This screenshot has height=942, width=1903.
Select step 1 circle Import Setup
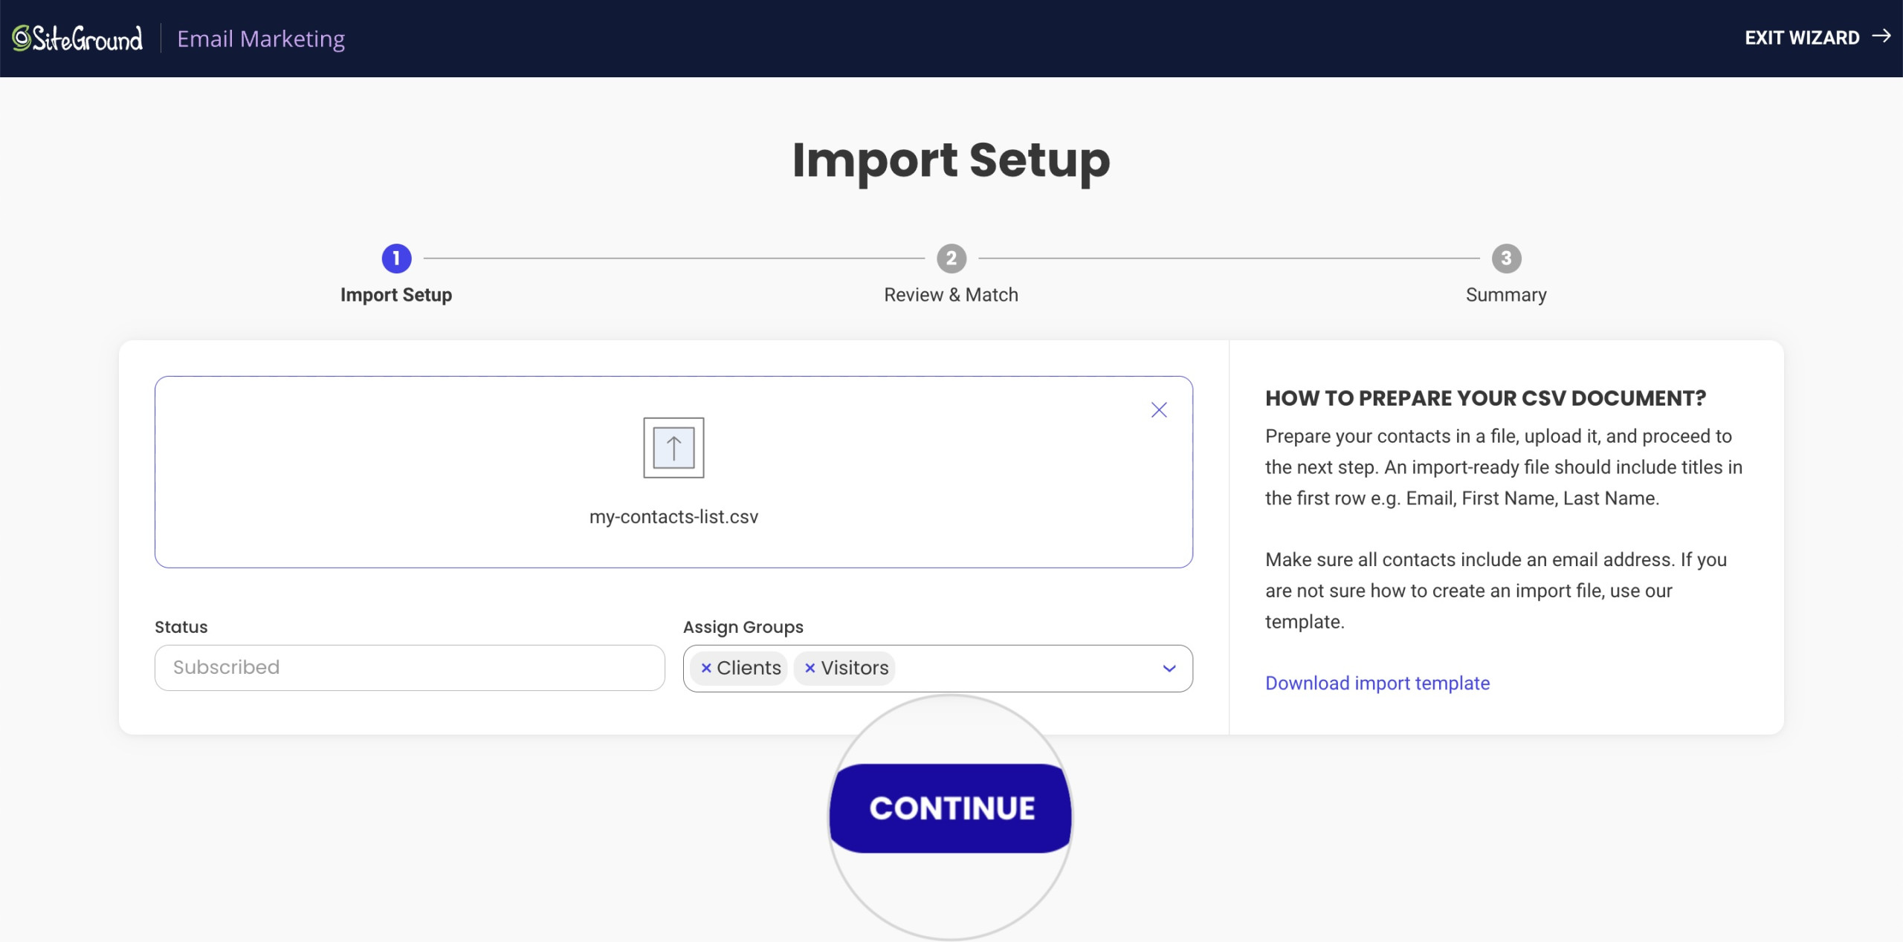tap(396, 259)
